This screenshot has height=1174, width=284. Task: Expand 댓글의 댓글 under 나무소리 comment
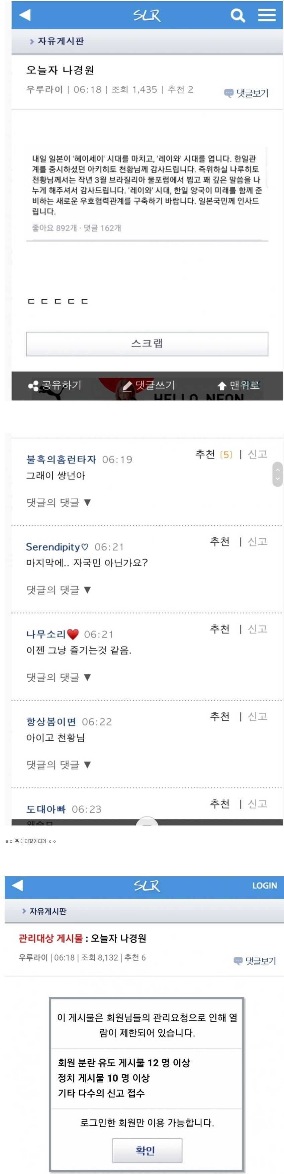tap(59, 677)
